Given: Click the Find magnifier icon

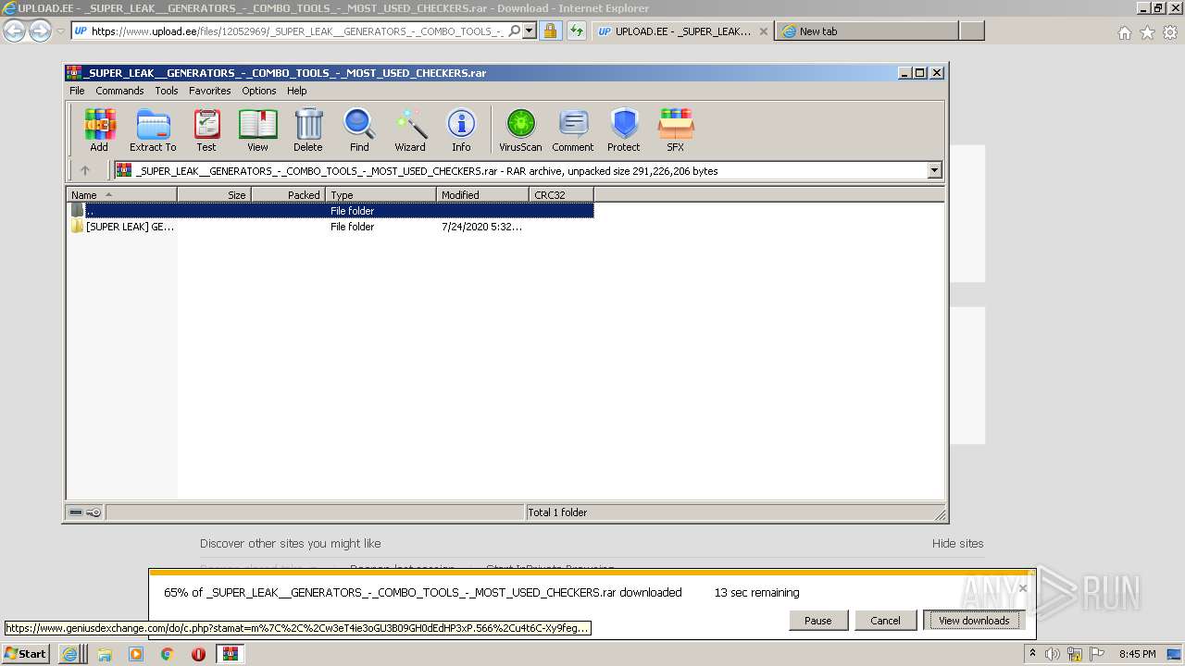Looking at the screenshot, I should tap(359, 129).
